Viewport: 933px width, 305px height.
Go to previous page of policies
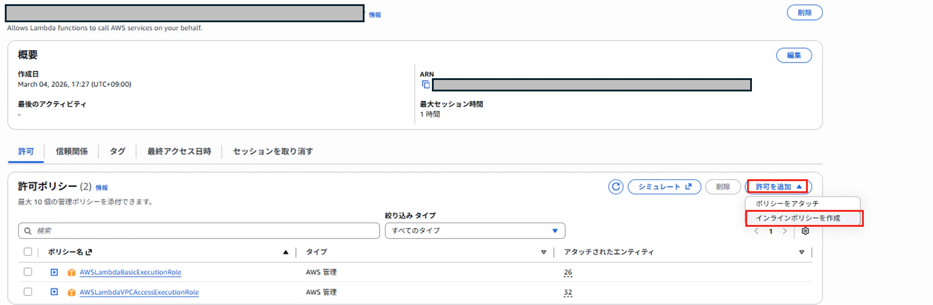pos(757,231)
